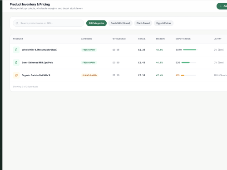Click the Semi-Skimmed stock level bar
This screenshot has width=227, height=170.
click(x=189, y=63)
